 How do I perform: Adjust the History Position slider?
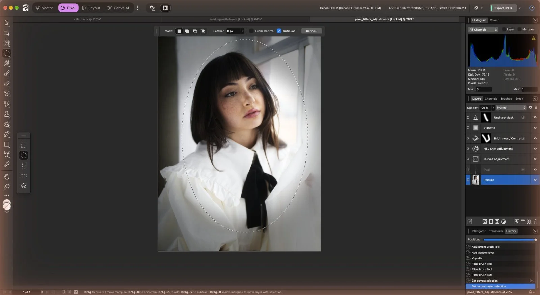(x=510, y=240)
